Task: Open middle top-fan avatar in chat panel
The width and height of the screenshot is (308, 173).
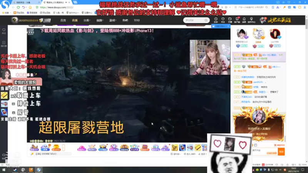Action: 258,34
